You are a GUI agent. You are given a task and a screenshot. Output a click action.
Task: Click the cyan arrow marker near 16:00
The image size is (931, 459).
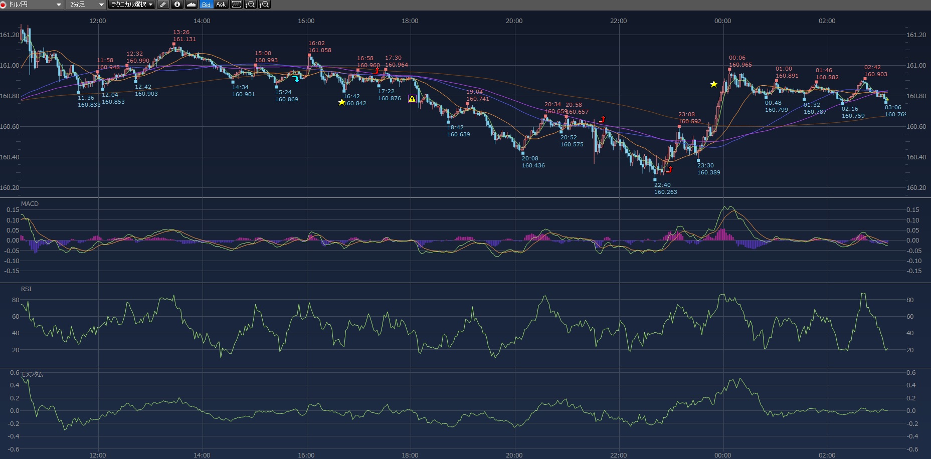(x=296, y=79)
